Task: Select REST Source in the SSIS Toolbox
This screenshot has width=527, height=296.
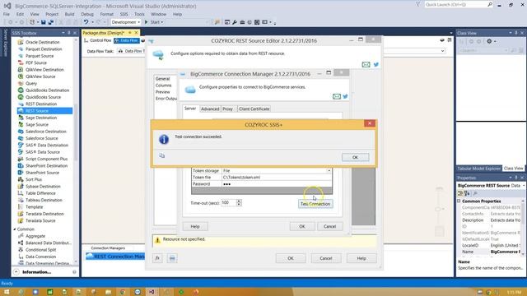Action: tap(44, 111)
